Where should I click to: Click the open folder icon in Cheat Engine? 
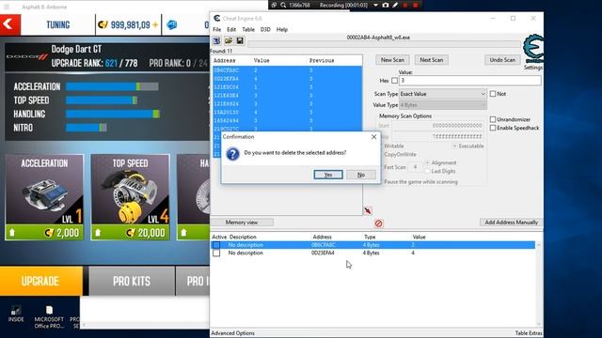[229, 40]
